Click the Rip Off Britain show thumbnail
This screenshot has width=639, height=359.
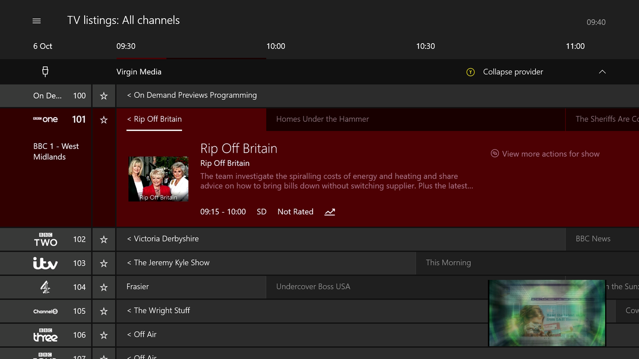coord(158,179)
